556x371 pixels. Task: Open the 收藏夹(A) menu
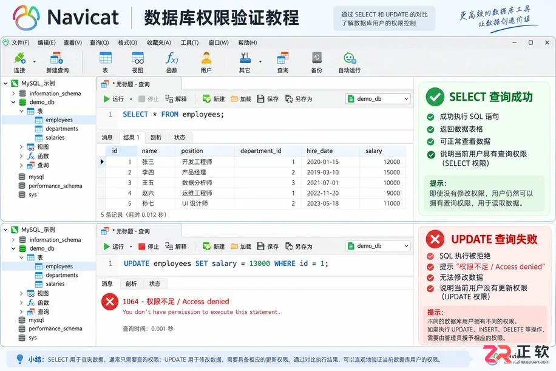coord(159,43)
